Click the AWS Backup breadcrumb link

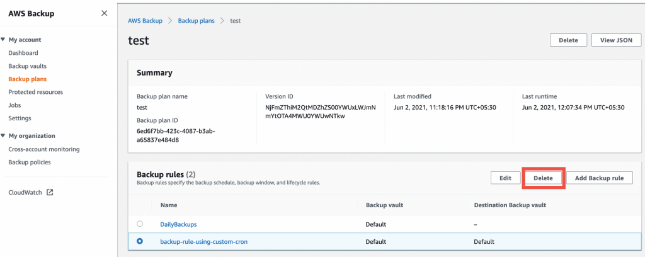point(146,21)
